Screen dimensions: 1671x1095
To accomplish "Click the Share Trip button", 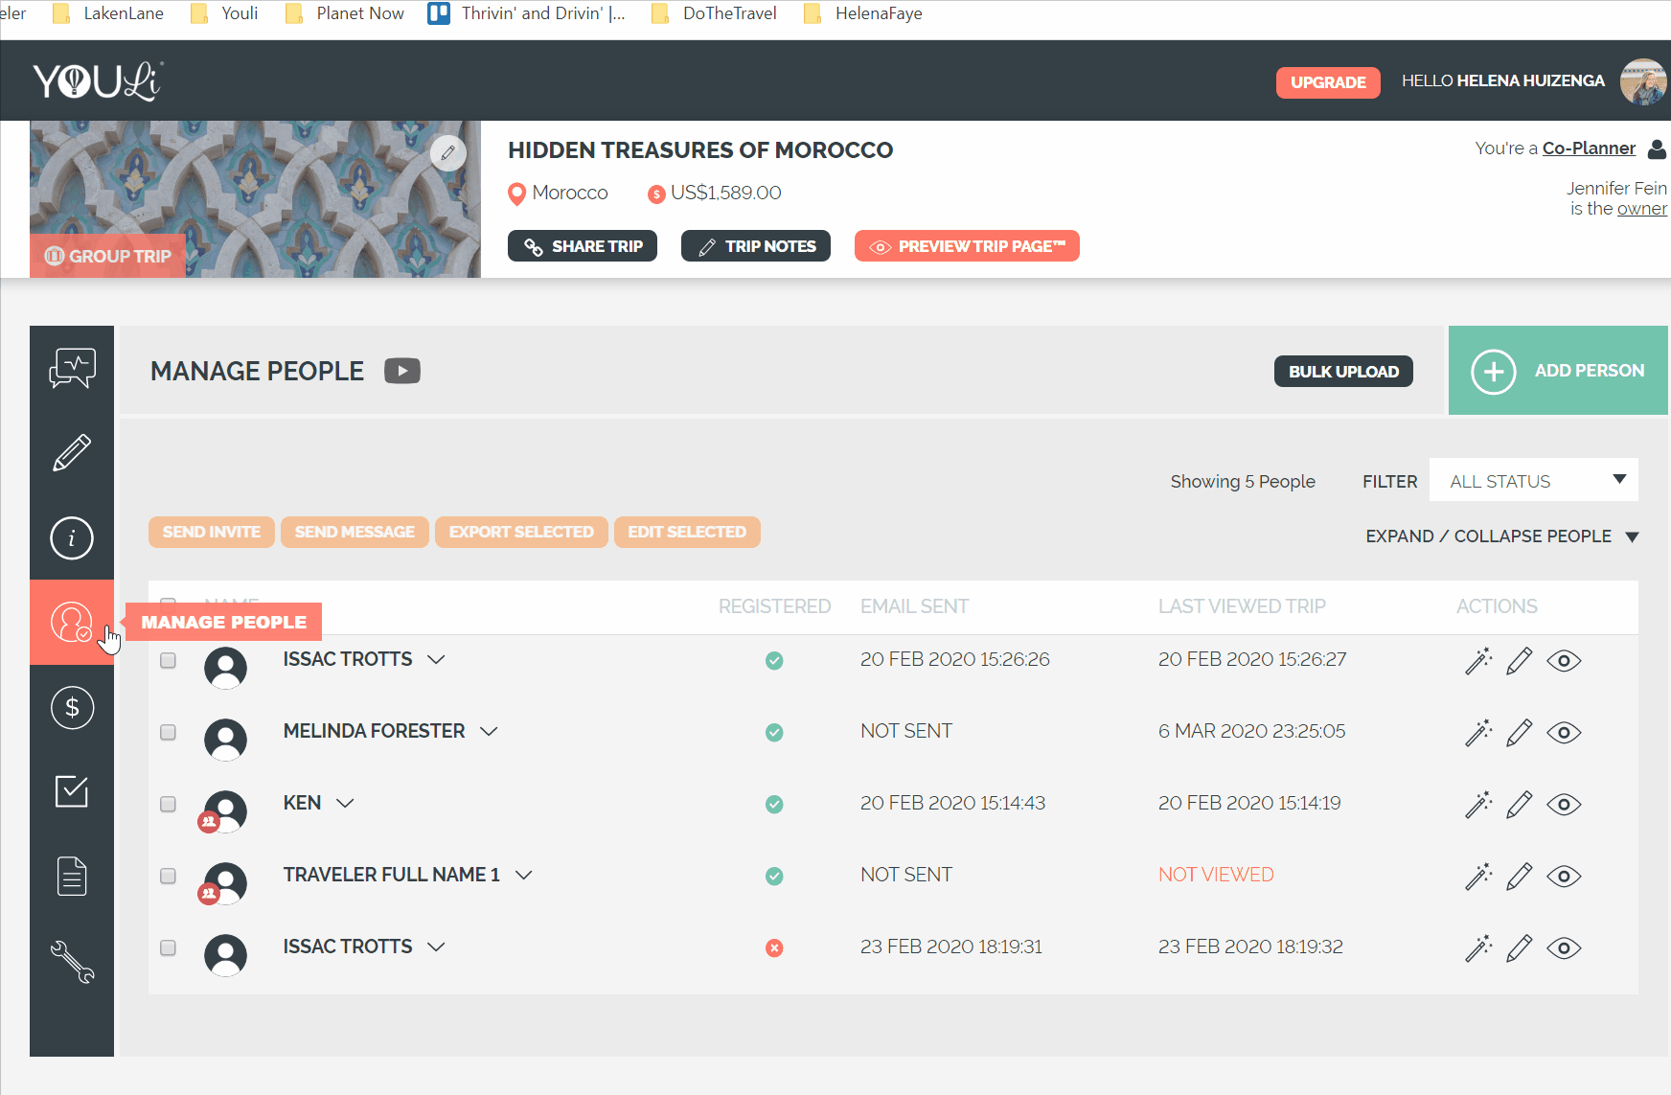I will pos(583,246).
